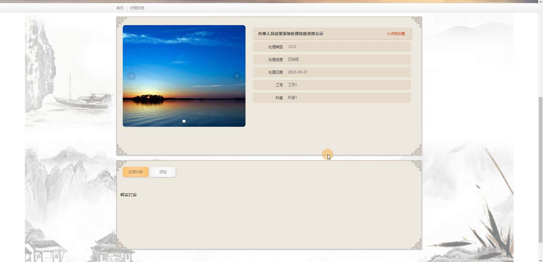
Task: Click the 处理进度 value 已完成
Action: pyautogui.click(x=293, y=60)
